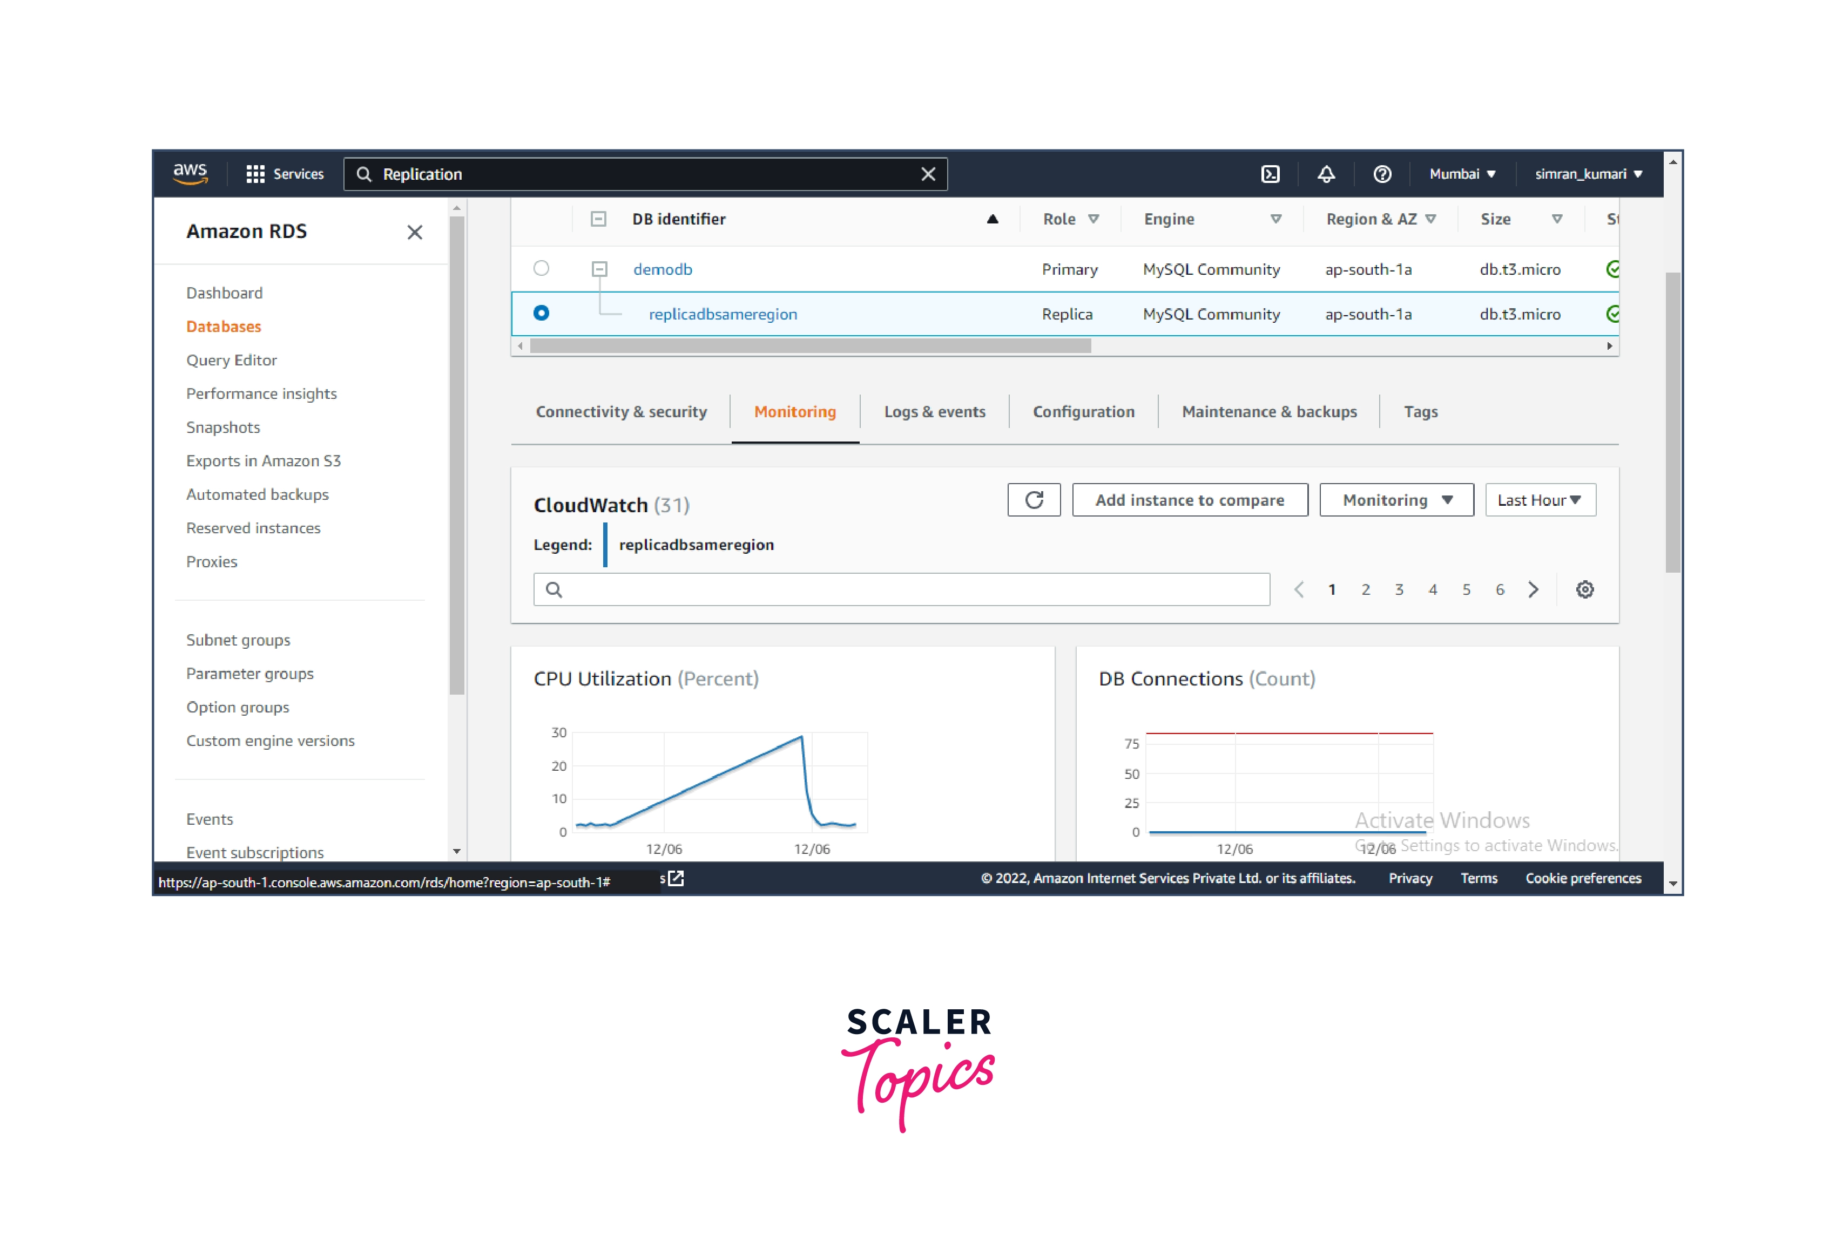Image resolution: width=1836 pixels, height=1236 pixels.
Task: Collapse the demodb tree row
Action: pos(599,269)
